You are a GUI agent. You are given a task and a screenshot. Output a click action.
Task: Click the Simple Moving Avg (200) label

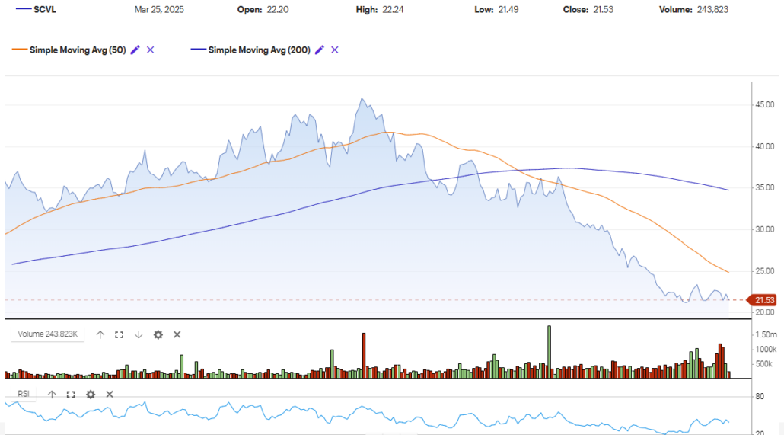point(259,50)
